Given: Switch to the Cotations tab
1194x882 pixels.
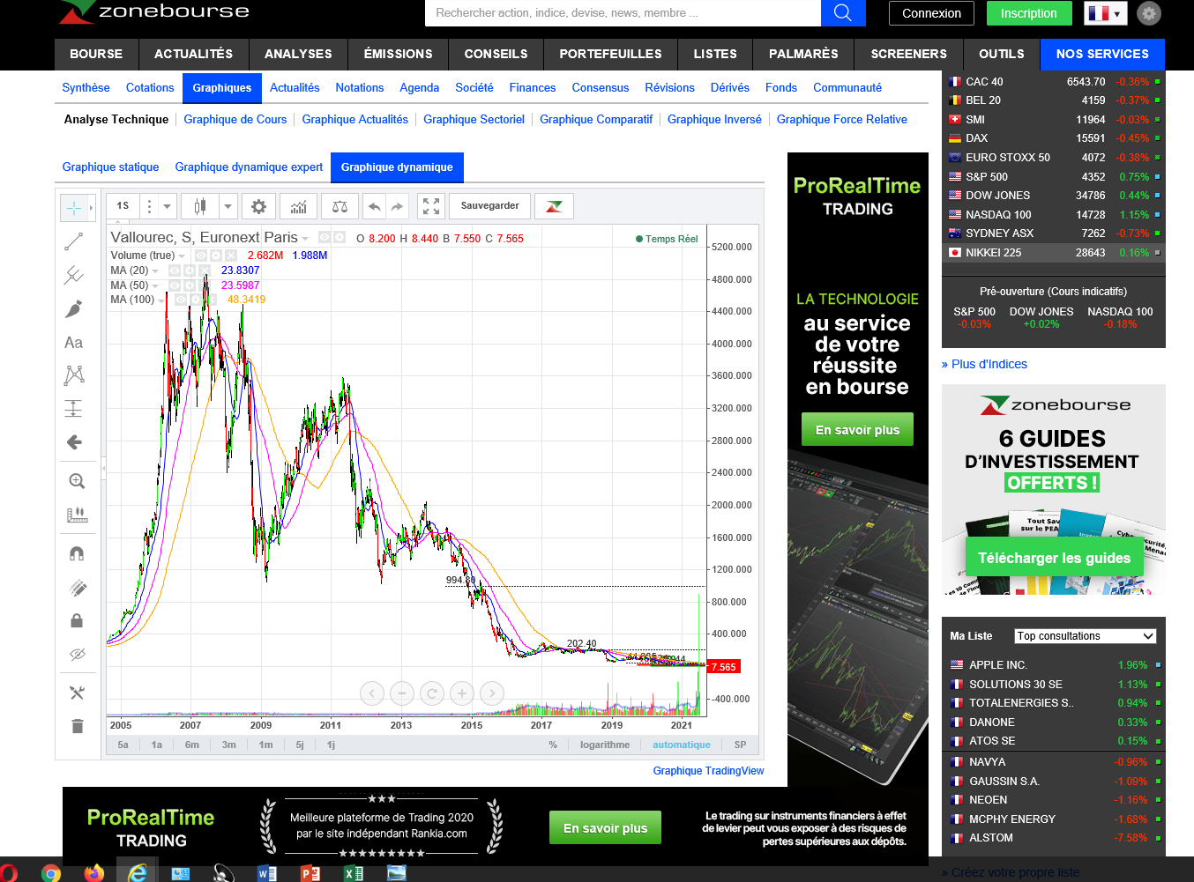Looking at the screenshot, I should [x=150, y=88].
